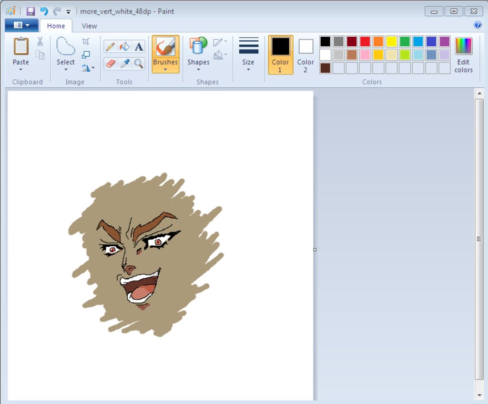The height and width of the screenshot is (404, 488).
Task: Select the Magnifier tool
Action: 139,63
